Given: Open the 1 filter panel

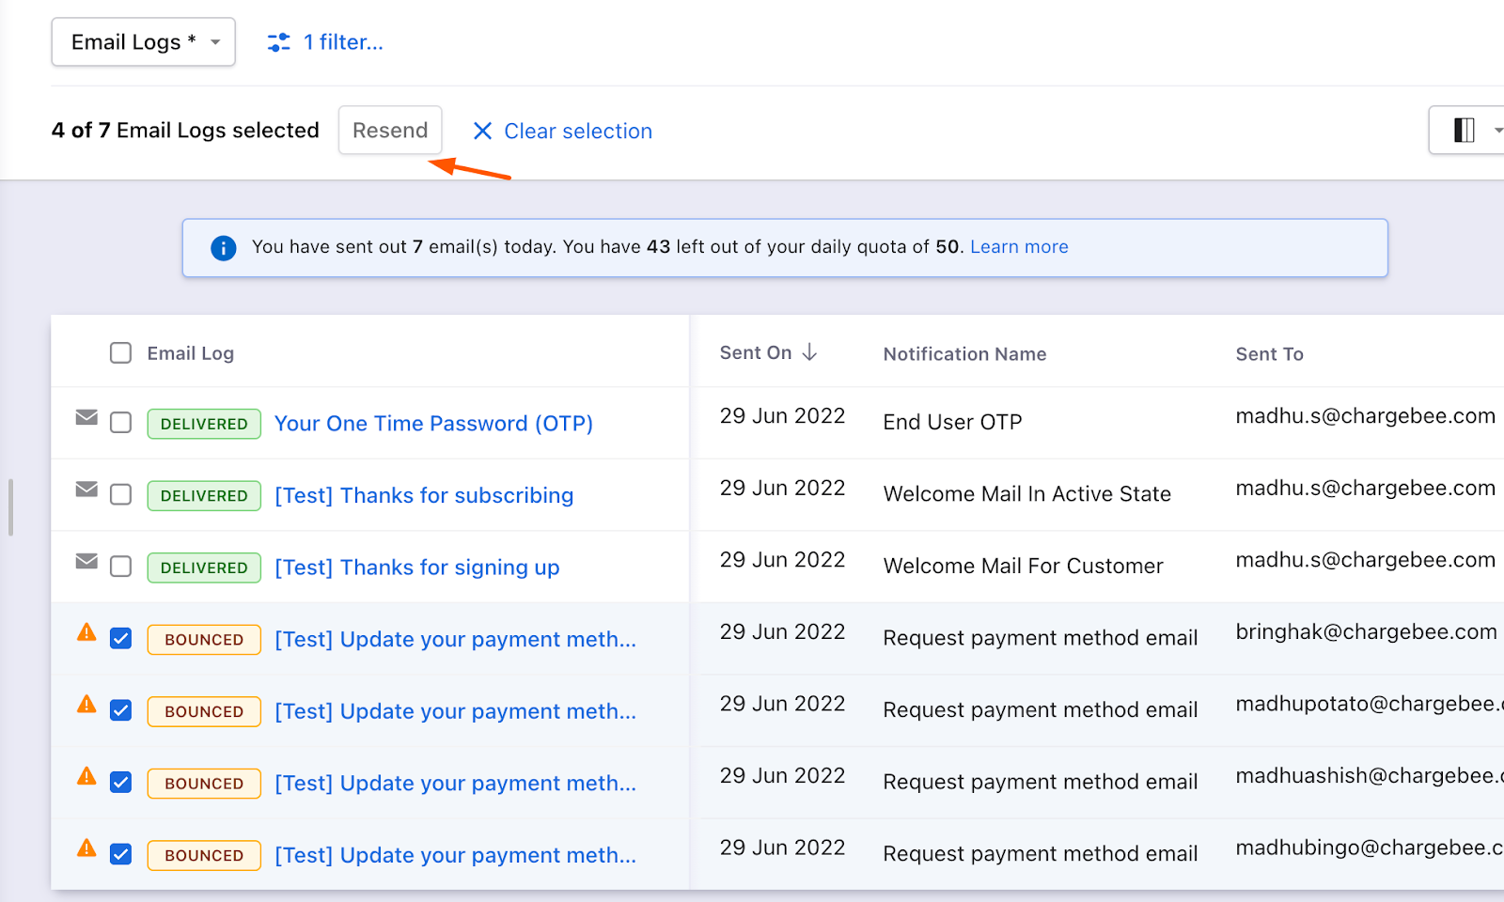Looking at the screenshot, I should [343, 42].
